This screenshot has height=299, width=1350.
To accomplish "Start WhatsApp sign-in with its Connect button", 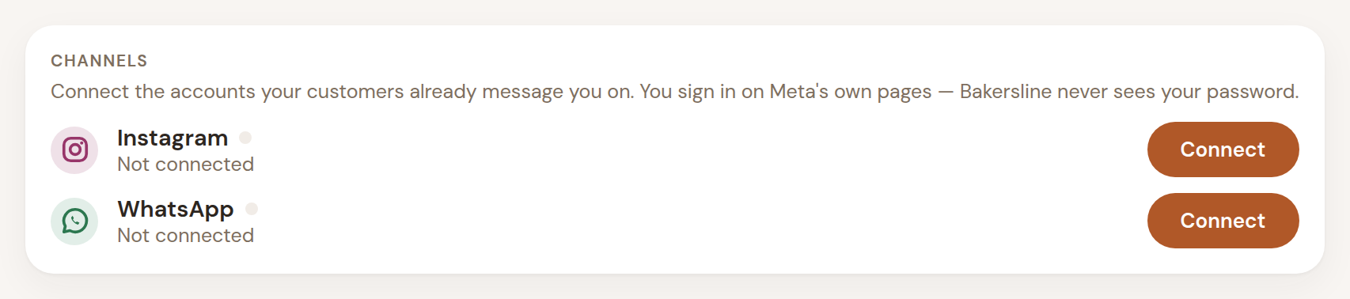I will click(1223, 221).
